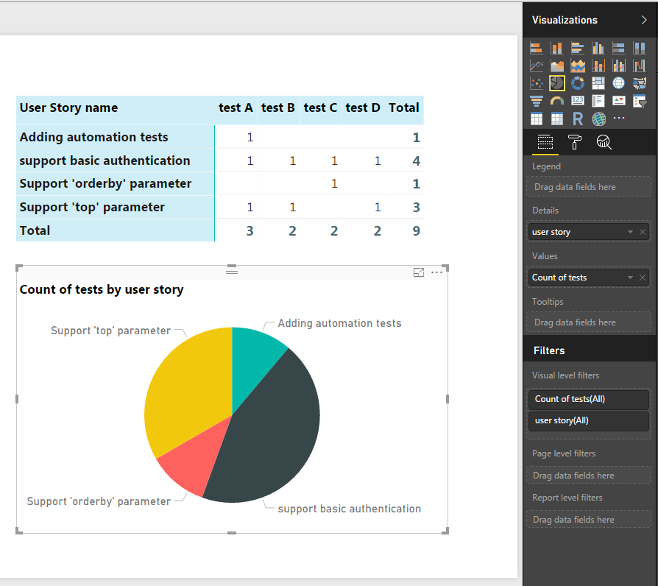This screenshot has width=658, height=586.
Task: Select the Funnel chart visualization
Action: 537,101
